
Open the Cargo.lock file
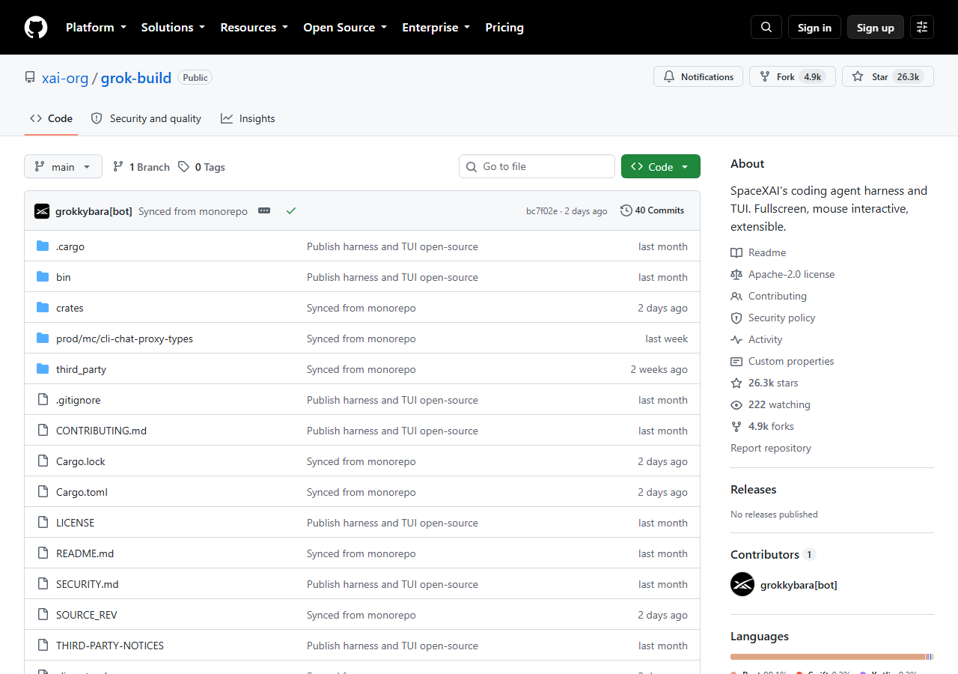point(81,461)
